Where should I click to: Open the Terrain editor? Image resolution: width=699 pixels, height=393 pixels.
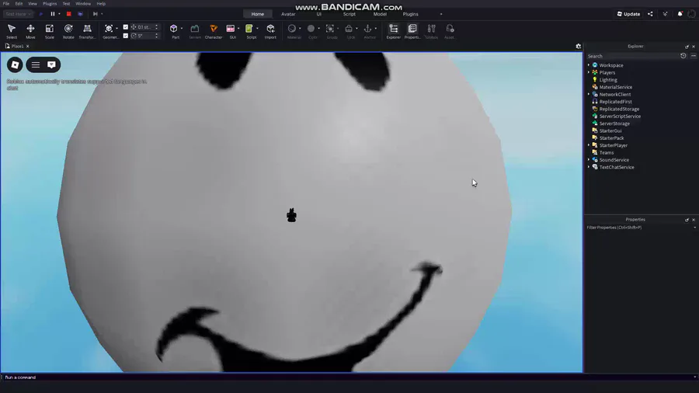pyautogui.click(x=195, y=31)
